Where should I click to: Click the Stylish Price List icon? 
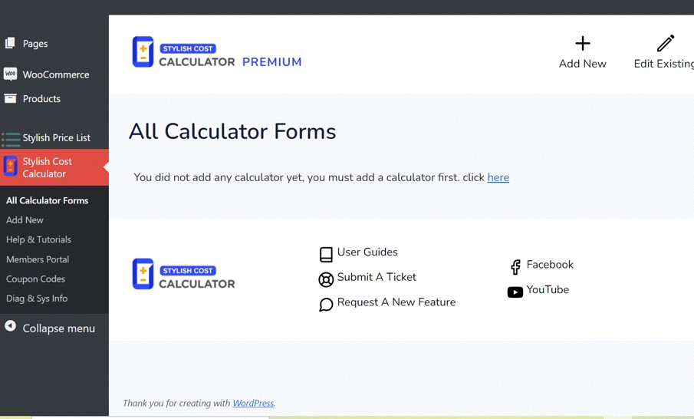(x=11, y=139)
